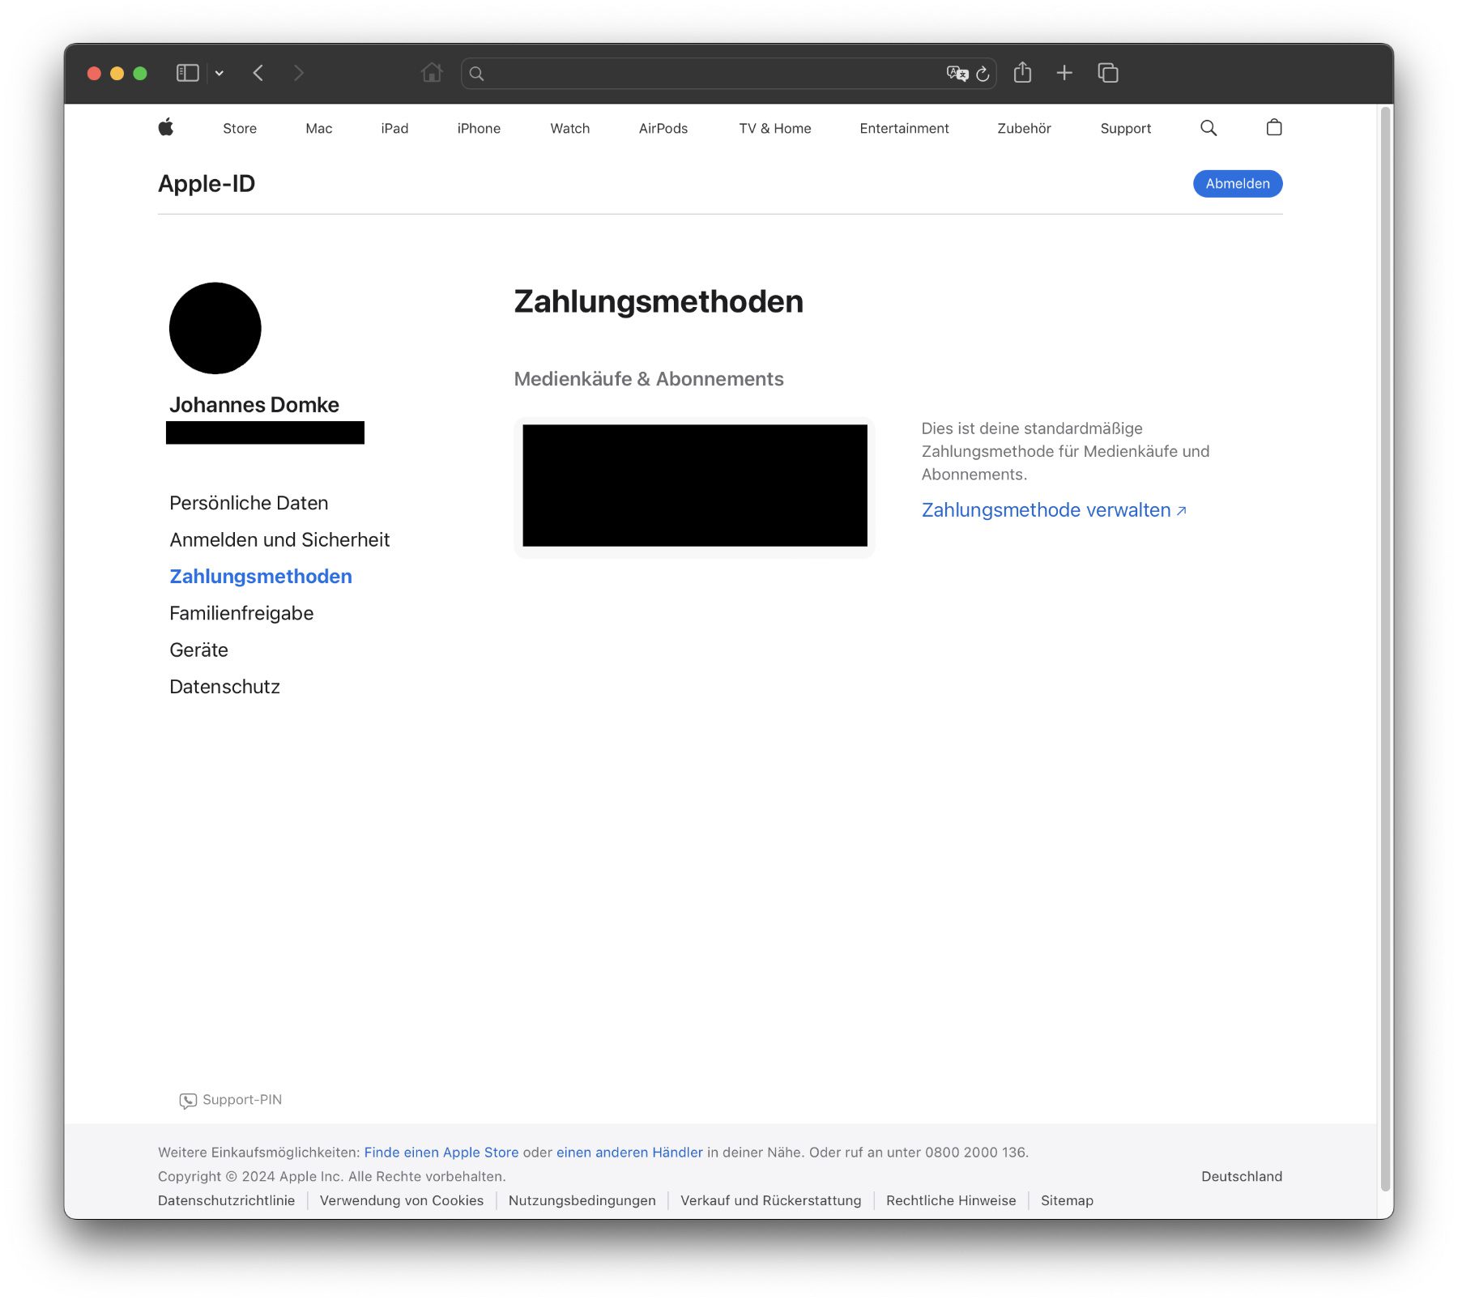
Task: Expand the sidebar dropdown chevron
Action: click(x=219, y=73)
